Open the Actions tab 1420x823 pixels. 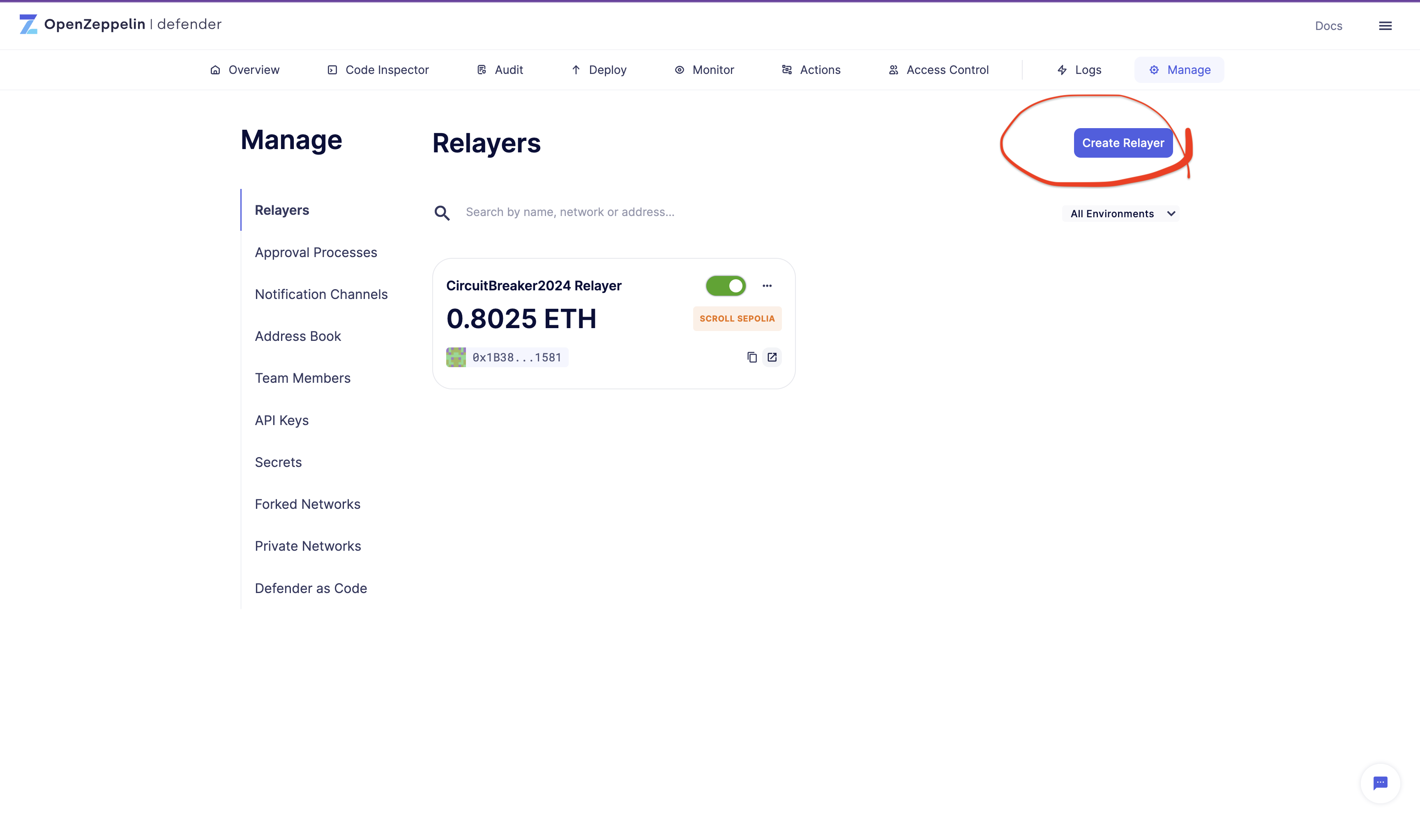[x=811, y=70]
